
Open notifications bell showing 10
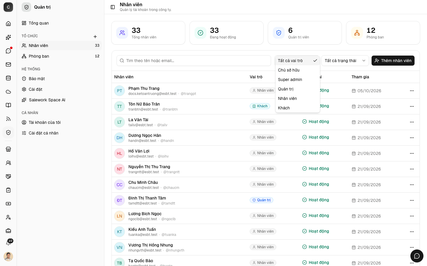pos(8,243)
